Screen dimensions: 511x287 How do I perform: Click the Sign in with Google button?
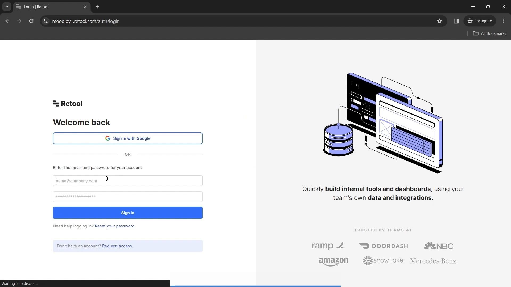pyautogui.click(x=128, y=138)
